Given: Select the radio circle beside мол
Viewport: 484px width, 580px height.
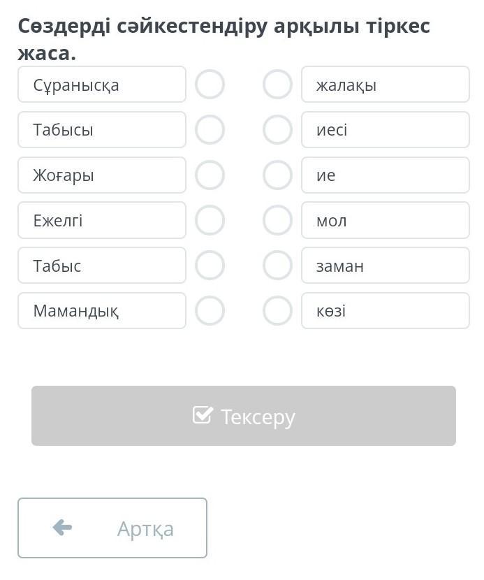Looking at the screenshot, I should click(277, 220).
